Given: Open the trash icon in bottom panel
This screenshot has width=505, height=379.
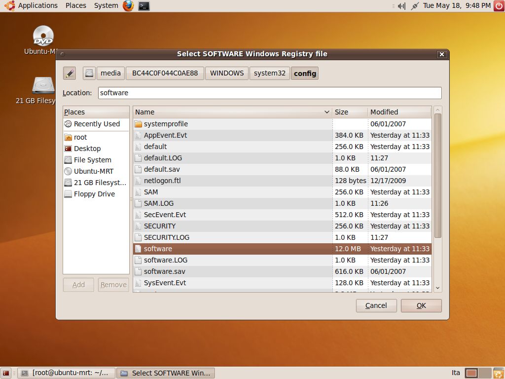Looking at the screenshot, I should pos(498,373).
